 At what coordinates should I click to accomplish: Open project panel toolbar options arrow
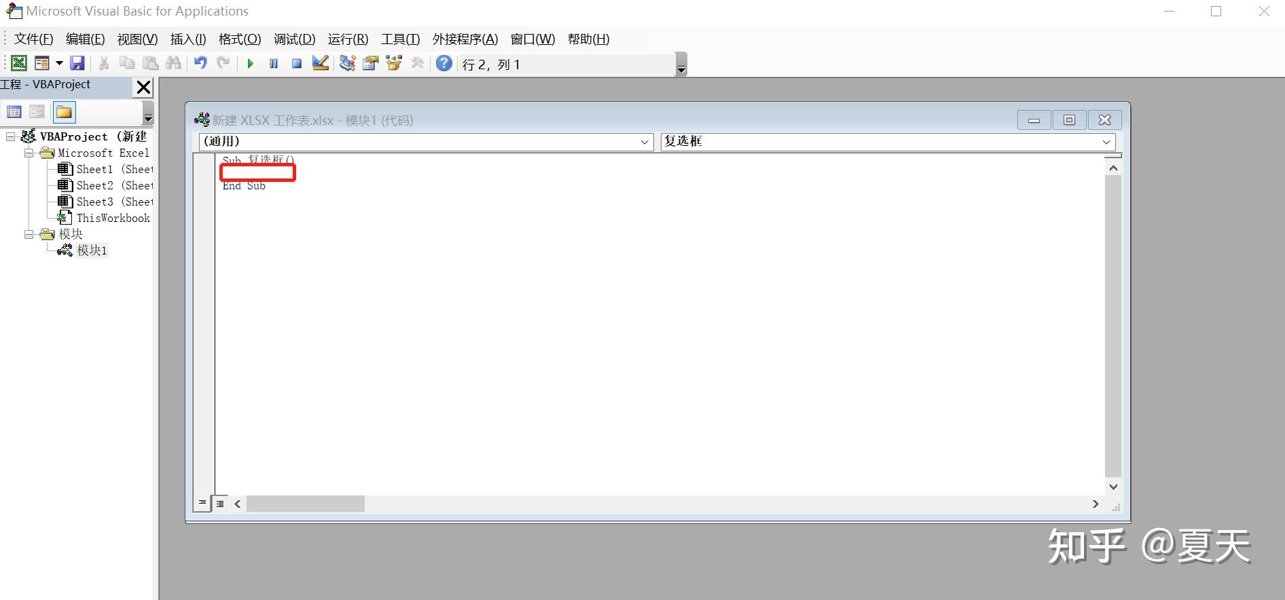coord(148,113)
